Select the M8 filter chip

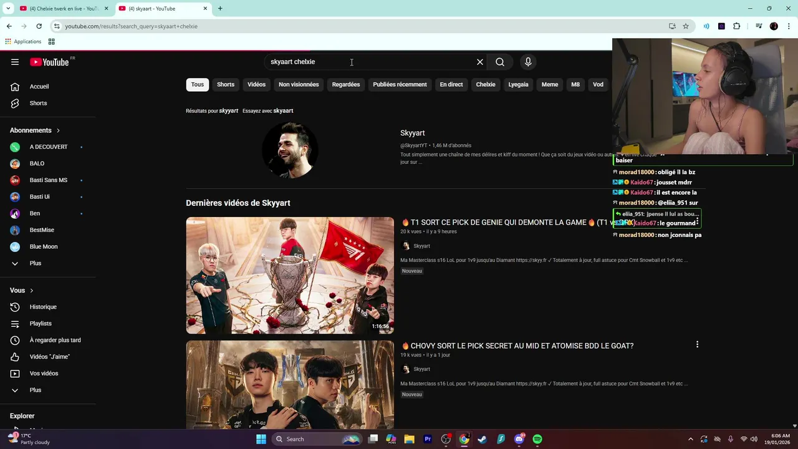575,85
